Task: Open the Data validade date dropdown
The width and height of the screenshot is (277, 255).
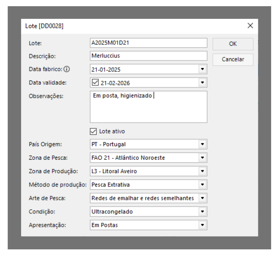Action: coord(202,83)
